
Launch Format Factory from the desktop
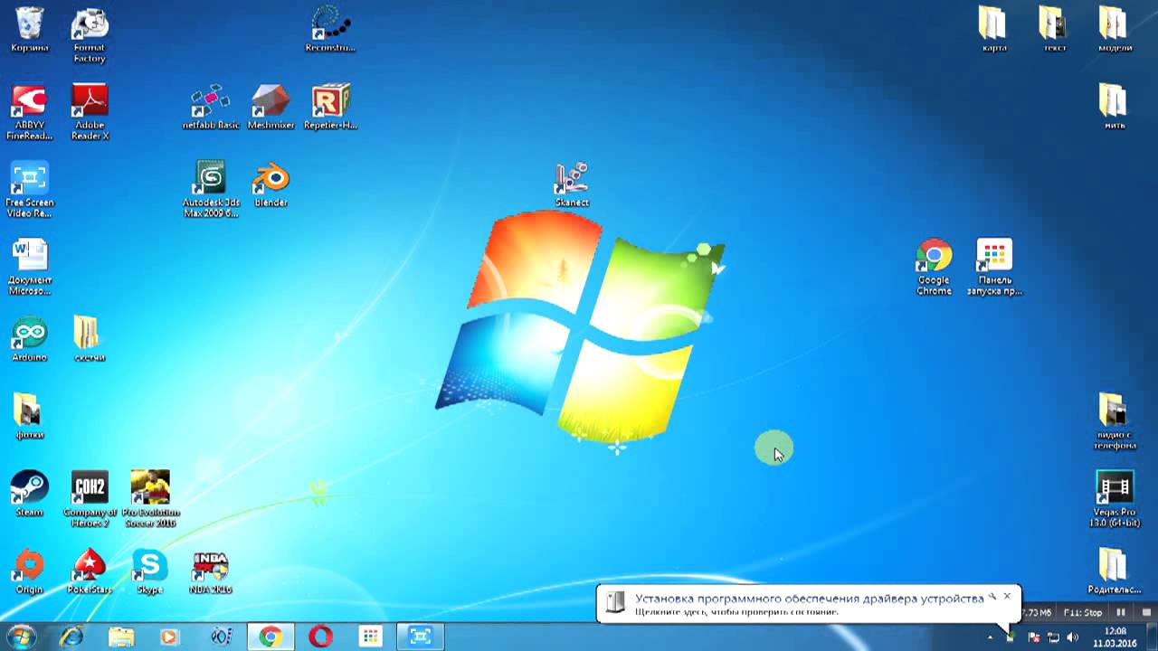click(x=90, y=34)
